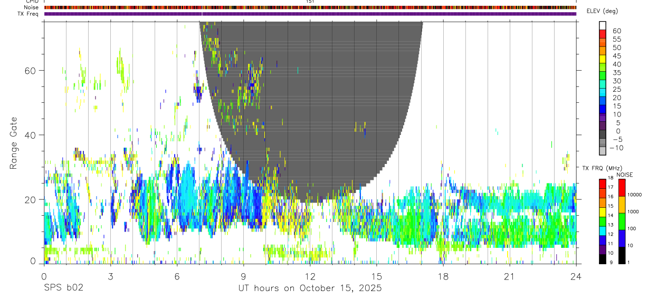648x299 pixels.
Task: Click the '40' range gate tick label
Action: (x=30, y=134)
